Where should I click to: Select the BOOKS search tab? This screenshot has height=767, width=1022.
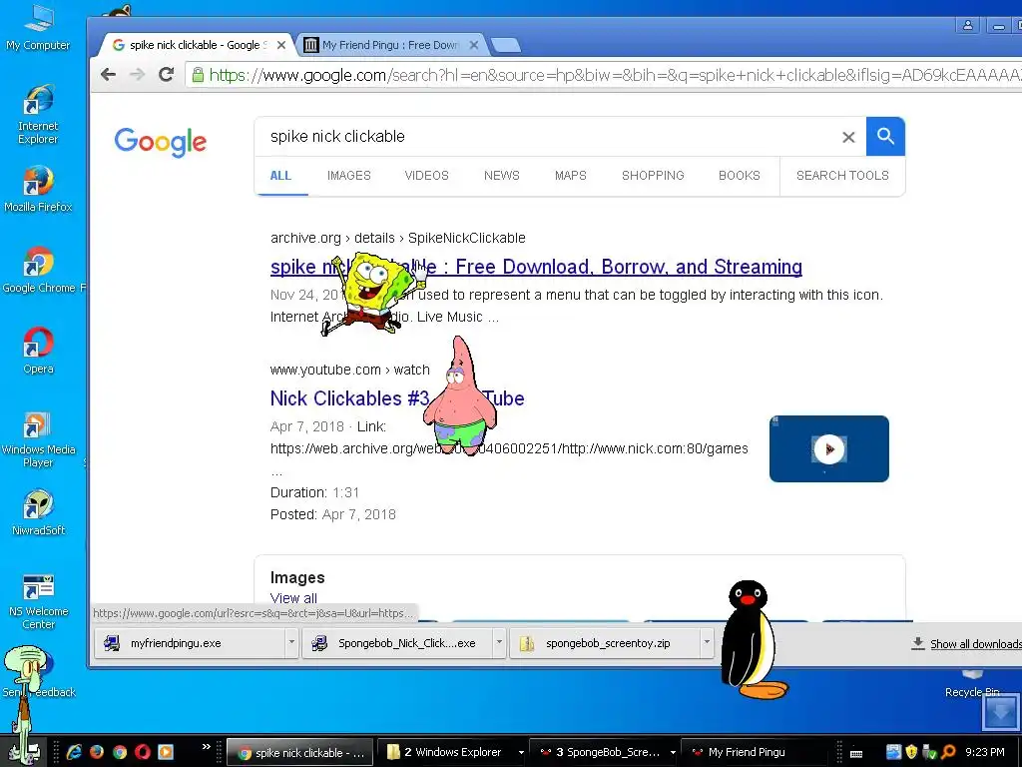click(740, 176)
